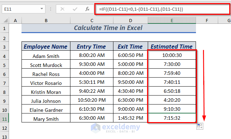Image resolution: width=231 pixels, height=139 pixels.
Task: Select the cell containing Kristin Moran
Action: (x=46, y=91)
